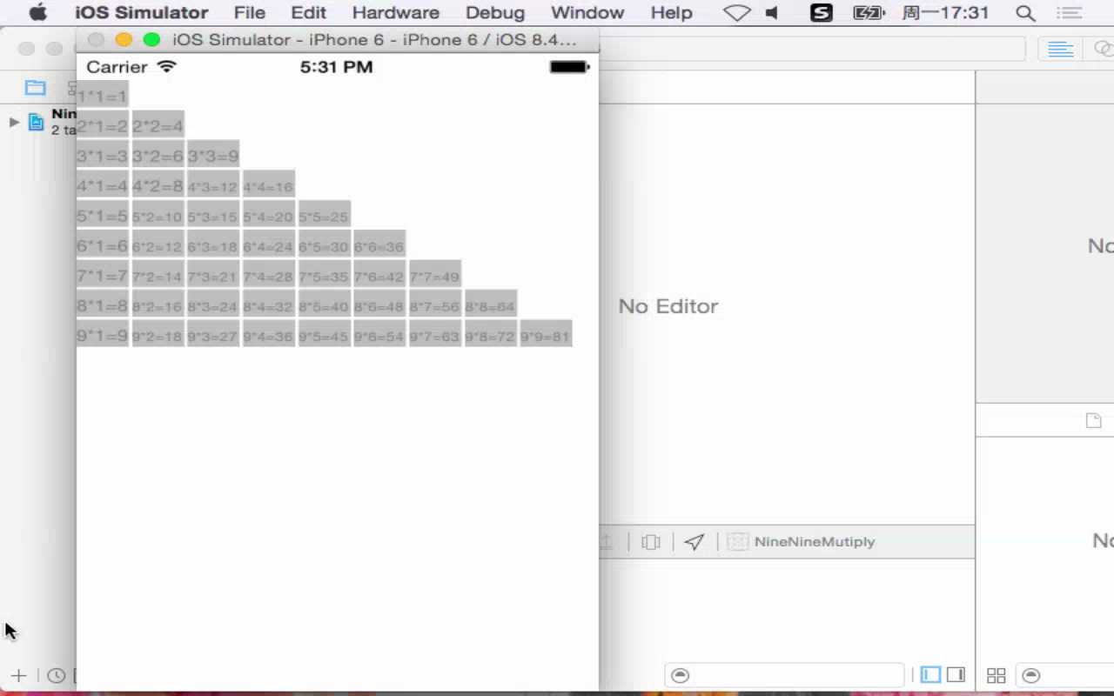Click the 5:31 PM time in simulator
1114x696 pixels.
click(x=337, y=67)
